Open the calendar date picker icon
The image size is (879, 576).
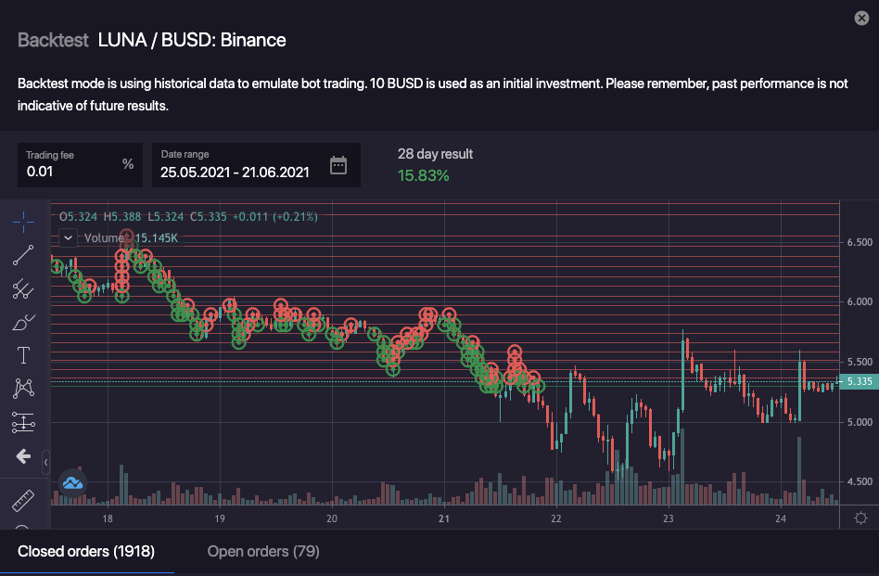click(338, 166)
